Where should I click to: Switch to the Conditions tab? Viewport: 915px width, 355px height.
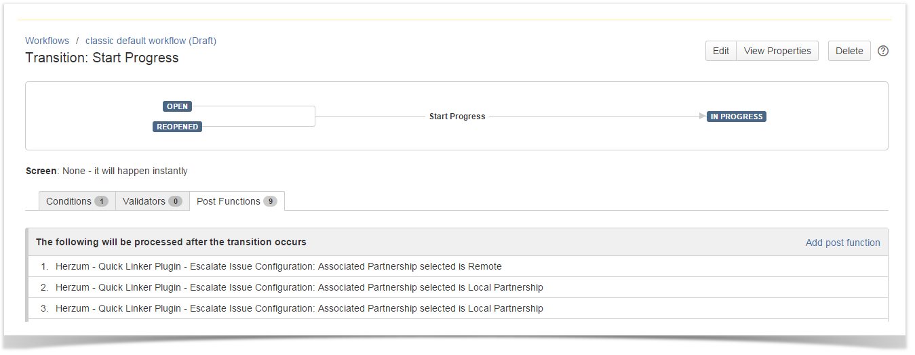[x=77, y=201]
